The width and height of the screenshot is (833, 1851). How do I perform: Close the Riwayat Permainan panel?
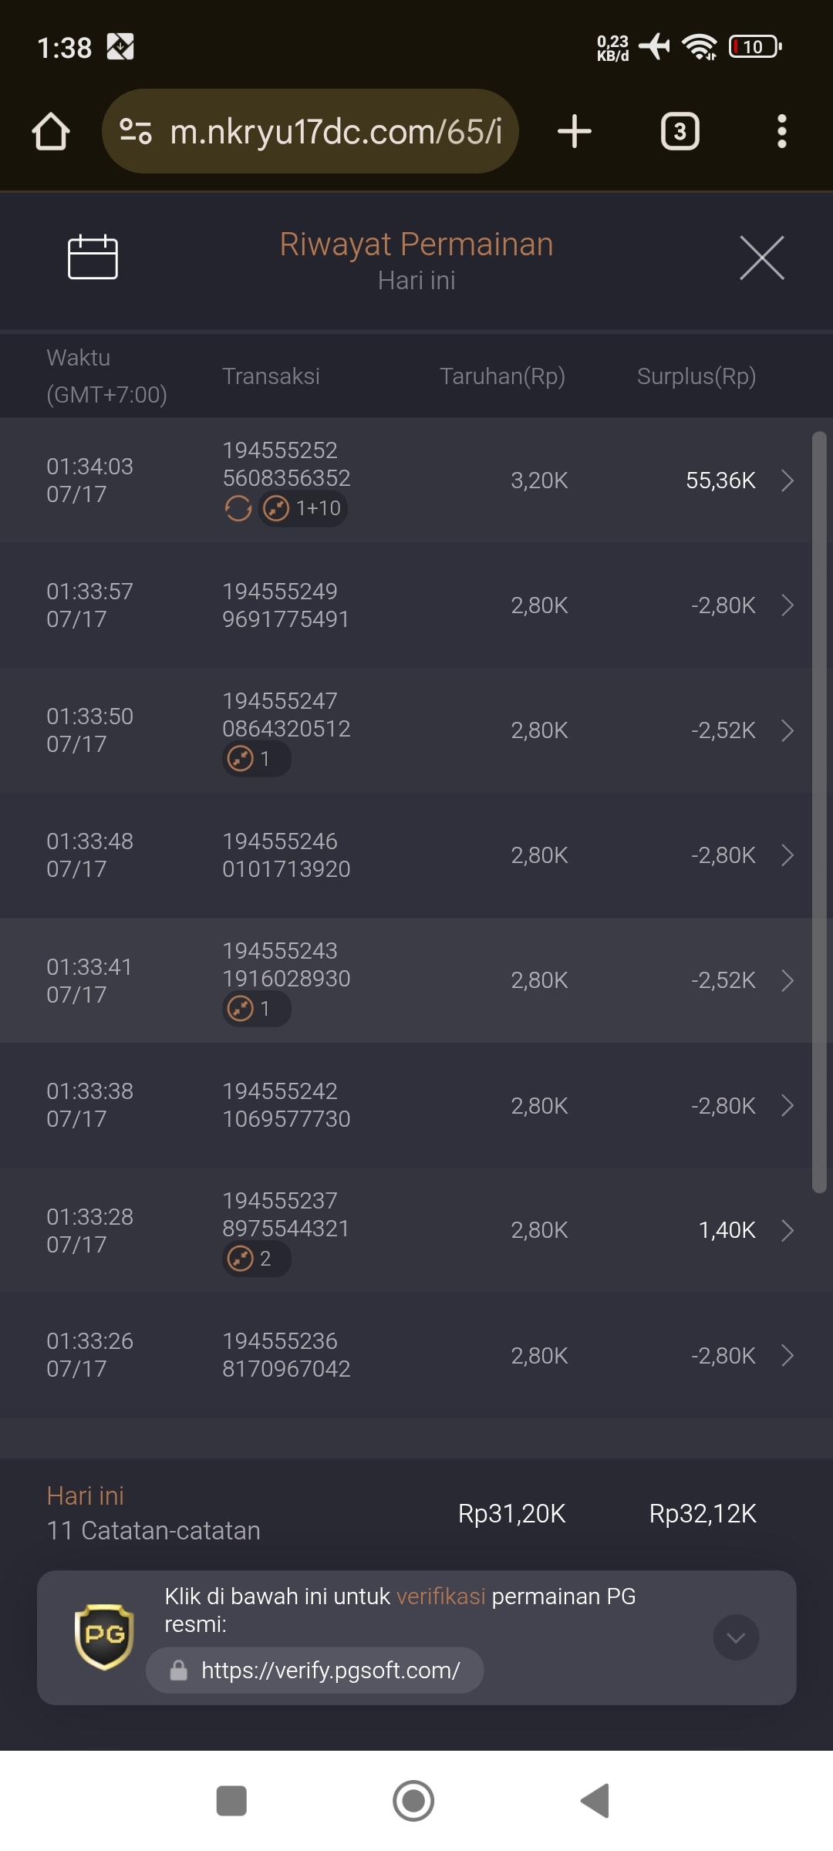[762, 258]
